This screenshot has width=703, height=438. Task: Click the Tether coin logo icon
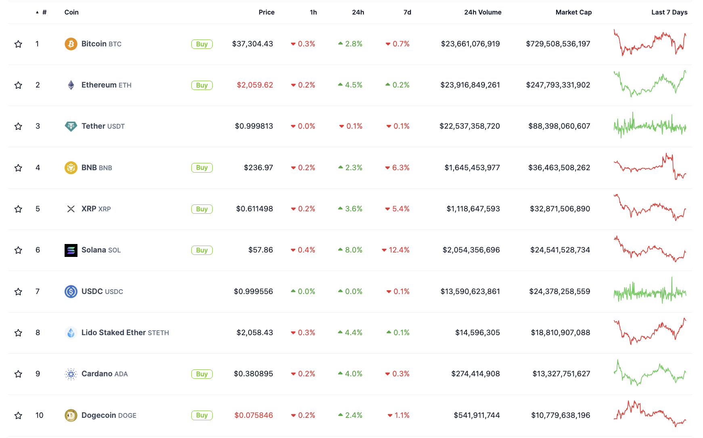tap(71, 126)
